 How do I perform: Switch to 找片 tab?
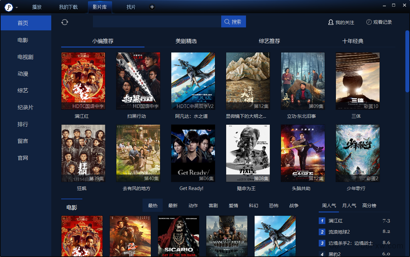point(131,7)
